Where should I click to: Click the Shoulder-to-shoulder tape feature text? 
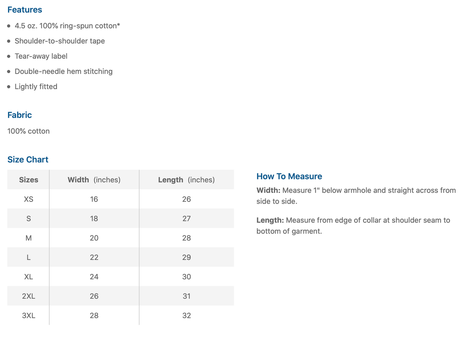coord(60,41)
